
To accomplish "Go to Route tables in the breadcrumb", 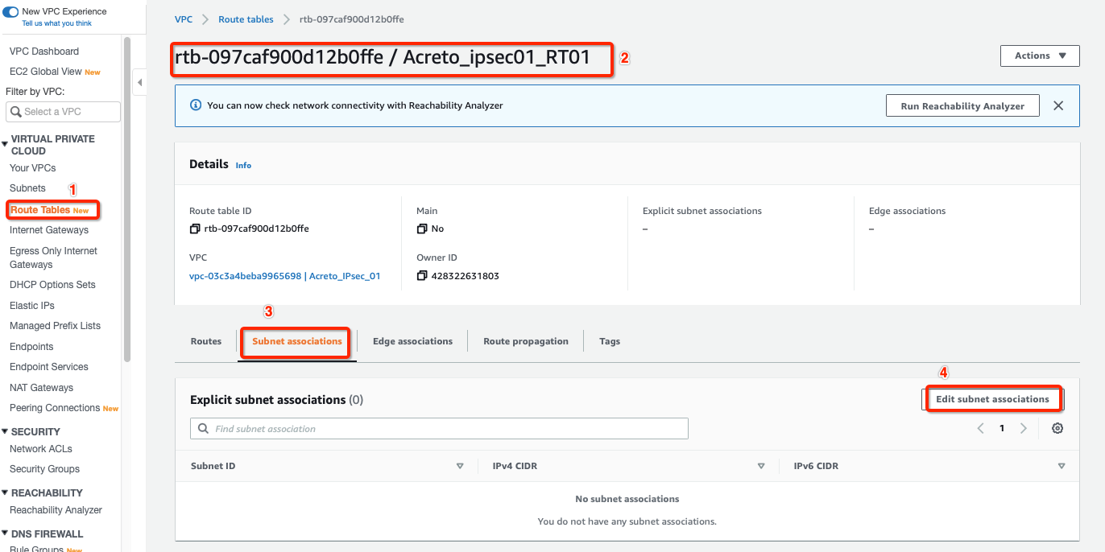I will (x=246, y=19).
